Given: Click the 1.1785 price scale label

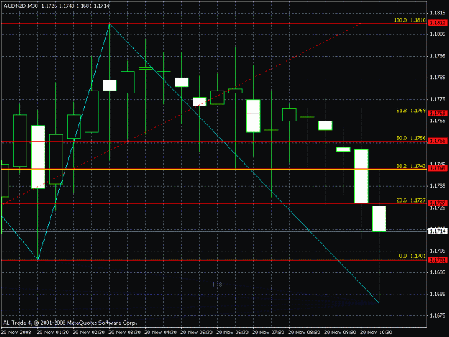Looking at the screenshot, I should pyautogui.click(x=438, y=78).
